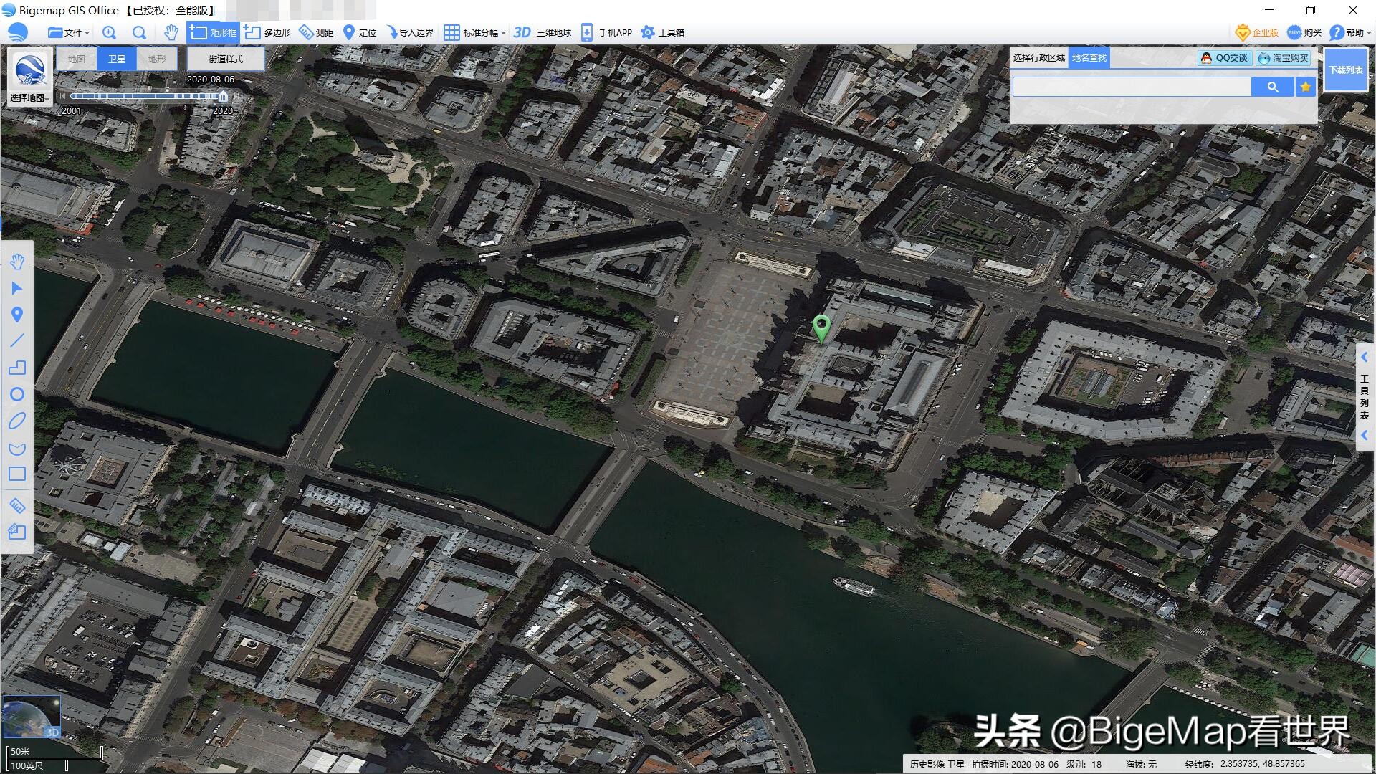Click the QQ交谈 chat button
This screenshot has height=774, width=1376.
[1225, 58]
